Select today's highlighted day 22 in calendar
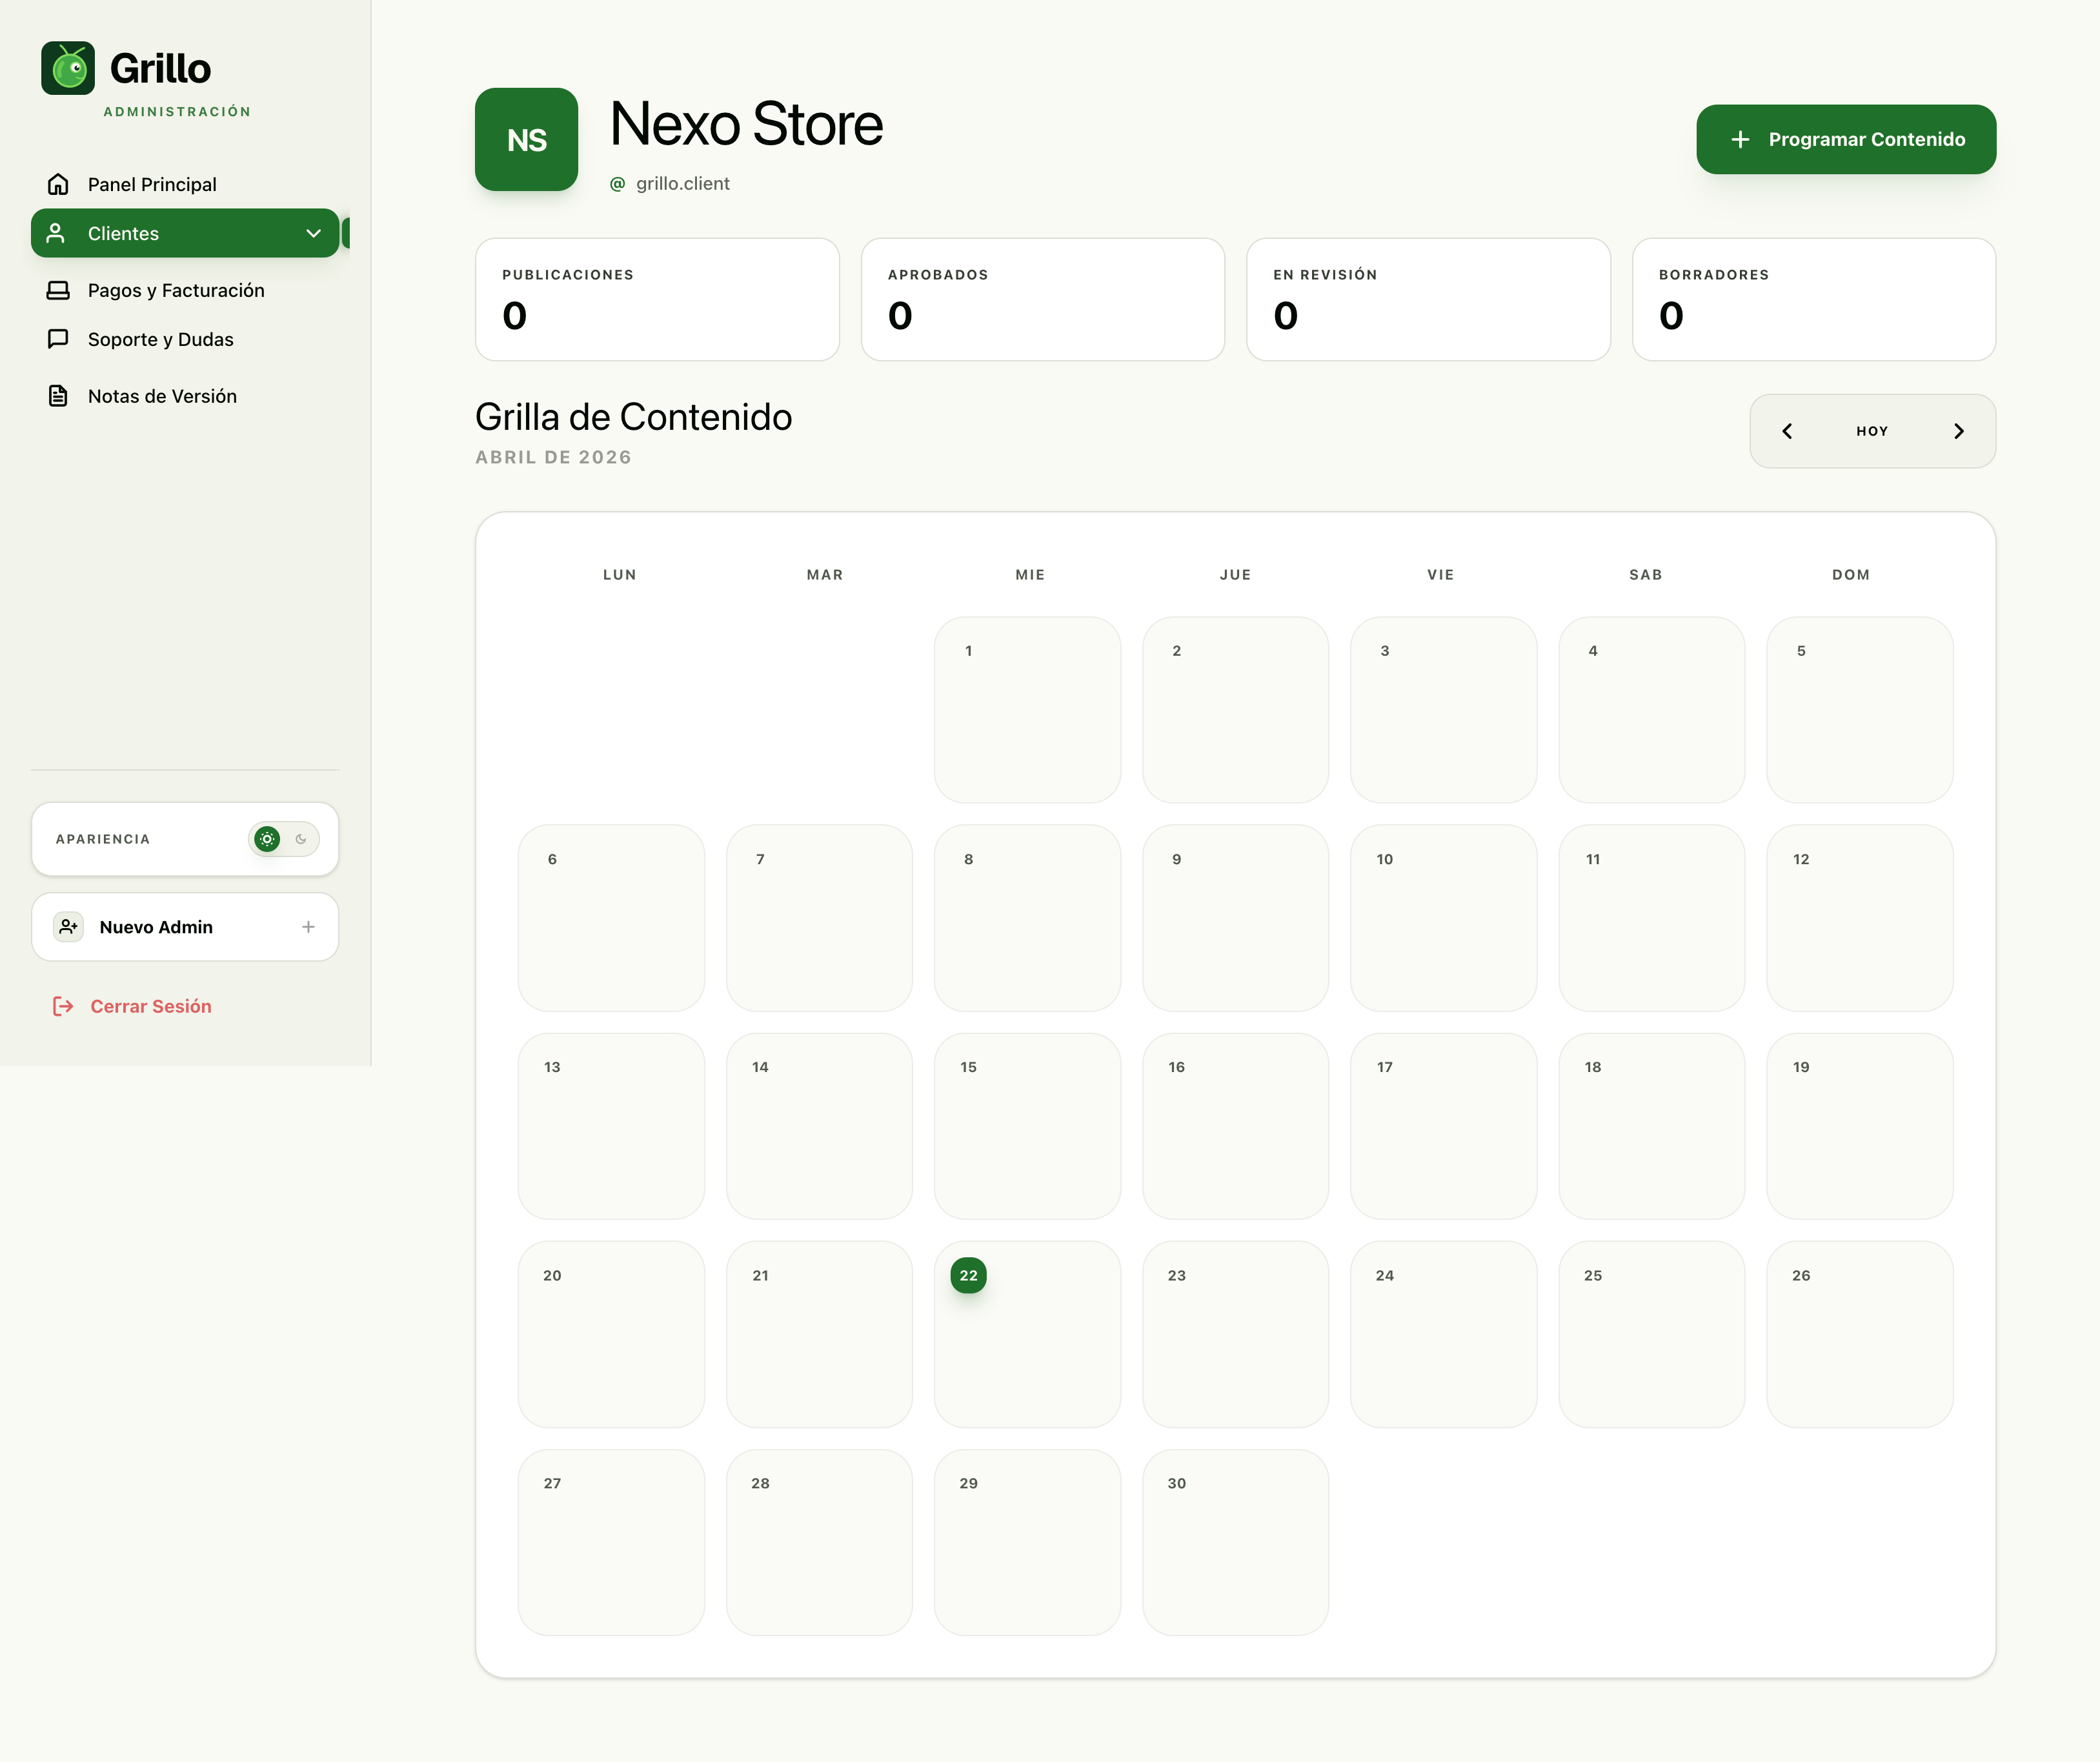The width and height of the screenshot is (2100, 1762). 968,1275
